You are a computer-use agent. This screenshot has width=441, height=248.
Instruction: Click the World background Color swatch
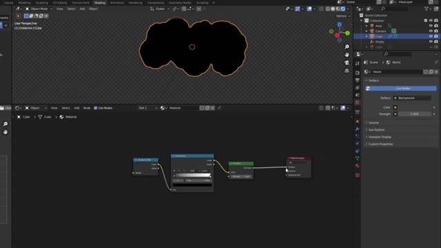[414, 107]
